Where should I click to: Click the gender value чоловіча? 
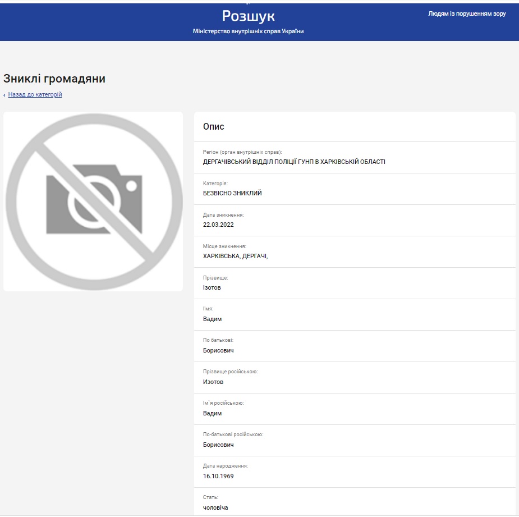(x=215, y=507)
